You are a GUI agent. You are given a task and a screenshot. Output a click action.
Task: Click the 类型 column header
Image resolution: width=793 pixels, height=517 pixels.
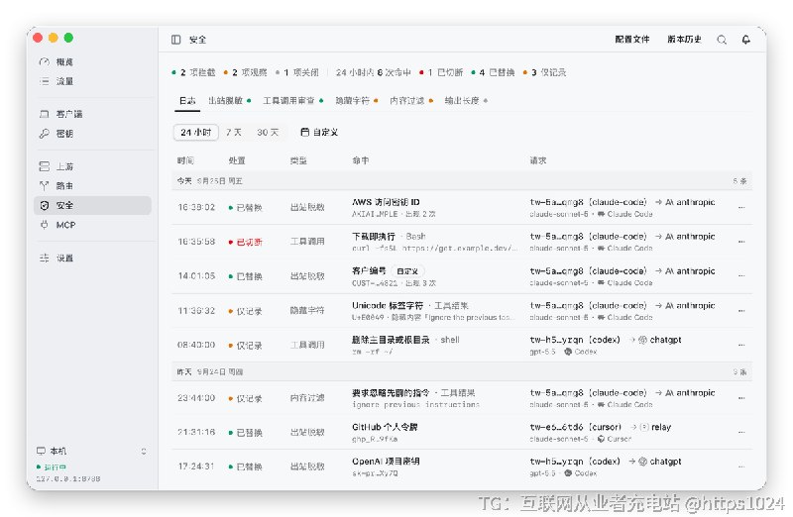tap(298, 160)
